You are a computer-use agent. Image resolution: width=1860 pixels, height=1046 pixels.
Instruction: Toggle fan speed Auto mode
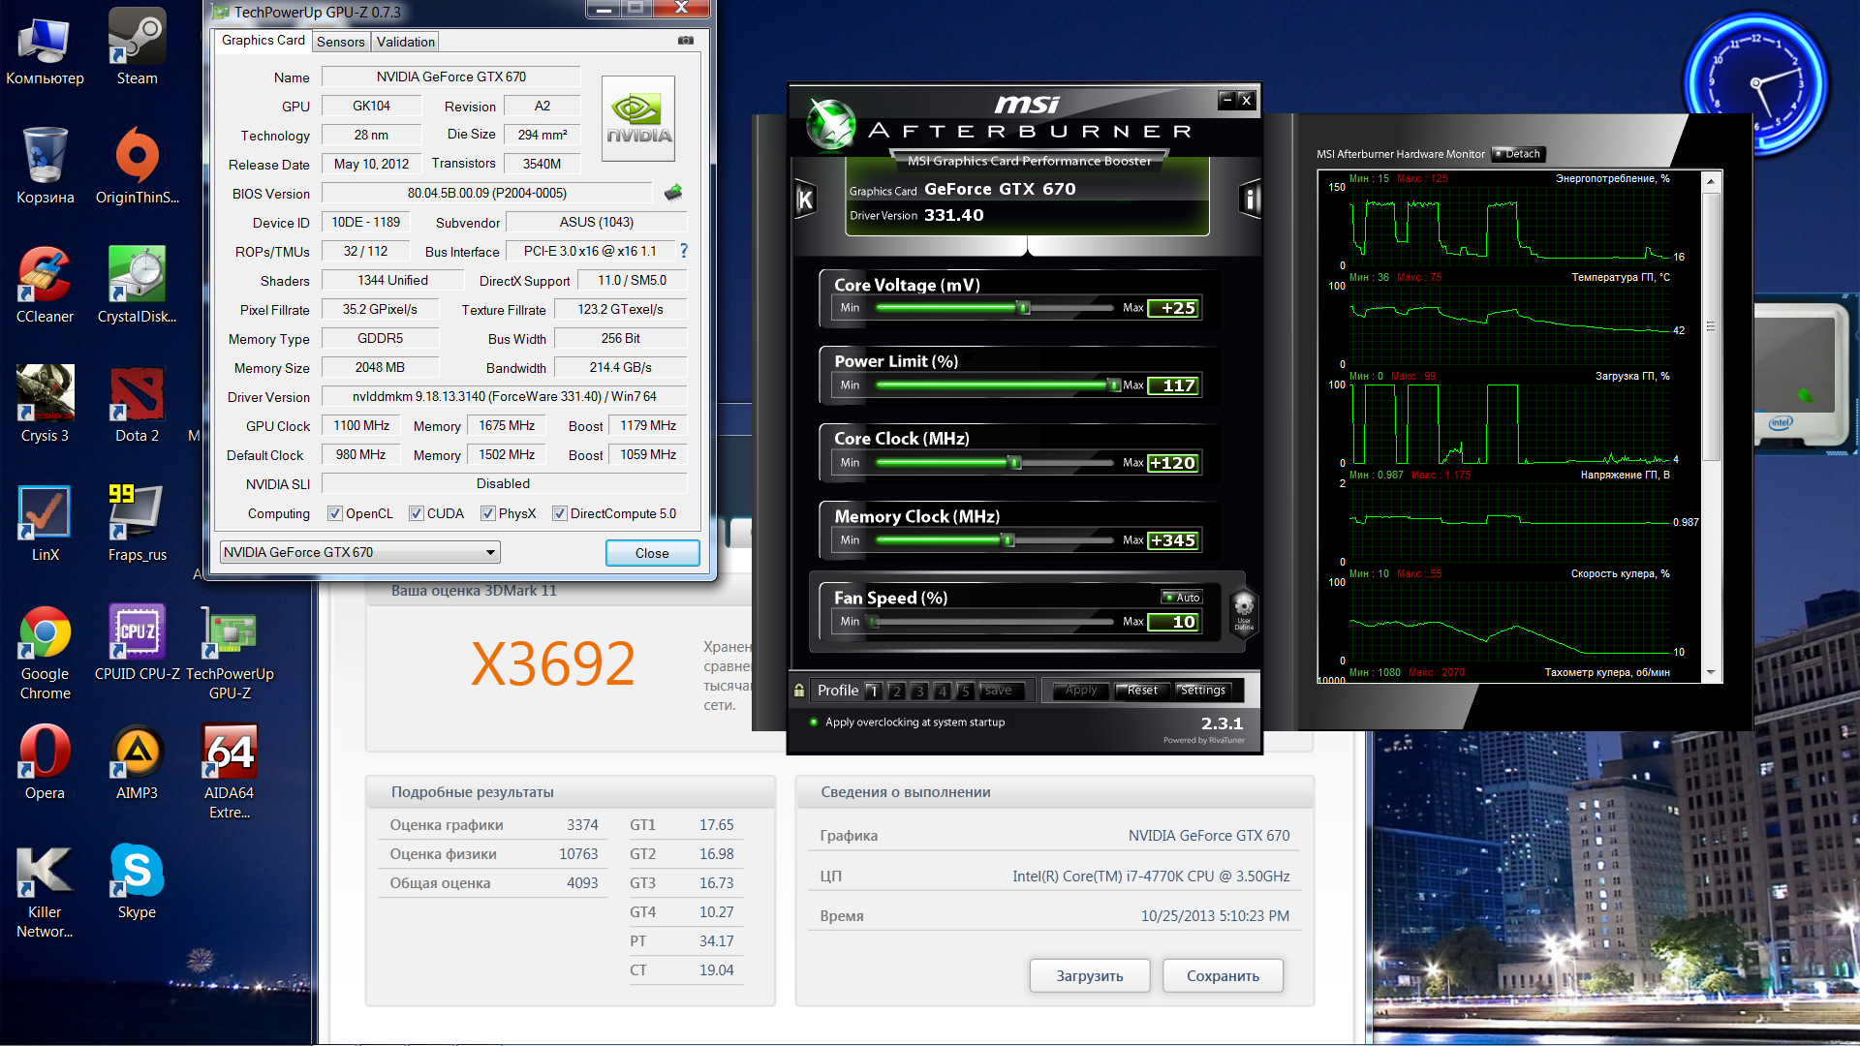[x=1183, y=598]
